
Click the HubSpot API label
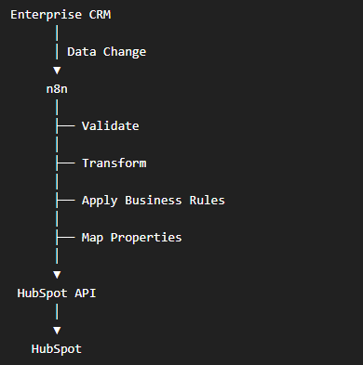tap(57, 293)
